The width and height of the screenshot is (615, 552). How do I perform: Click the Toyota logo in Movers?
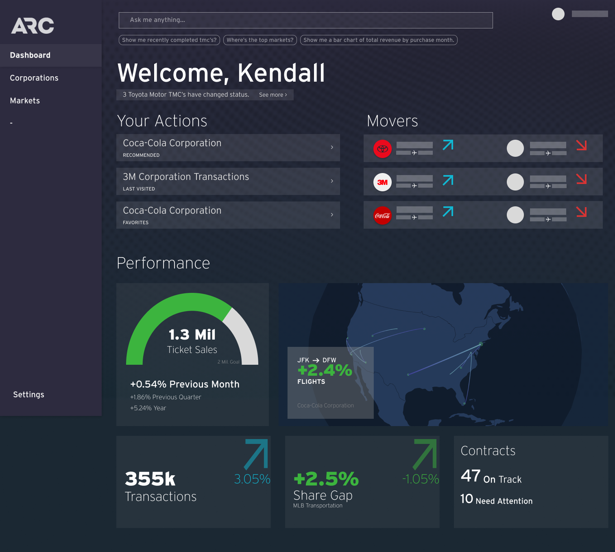382,149
